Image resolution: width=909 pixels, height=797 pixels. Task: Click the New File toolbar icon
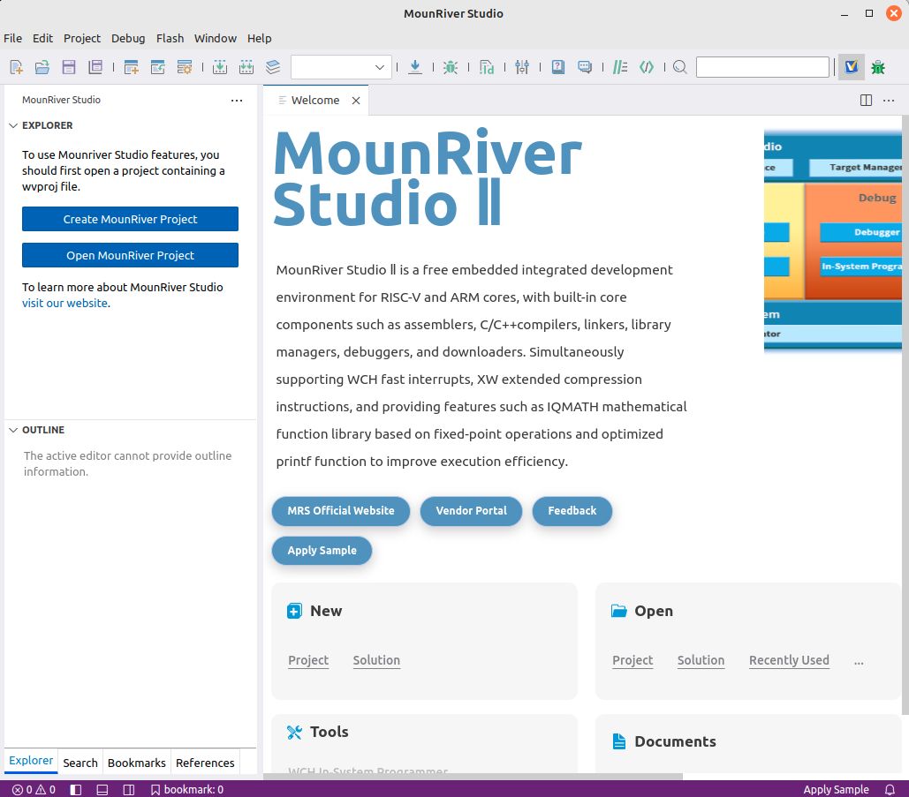[17, 67]
